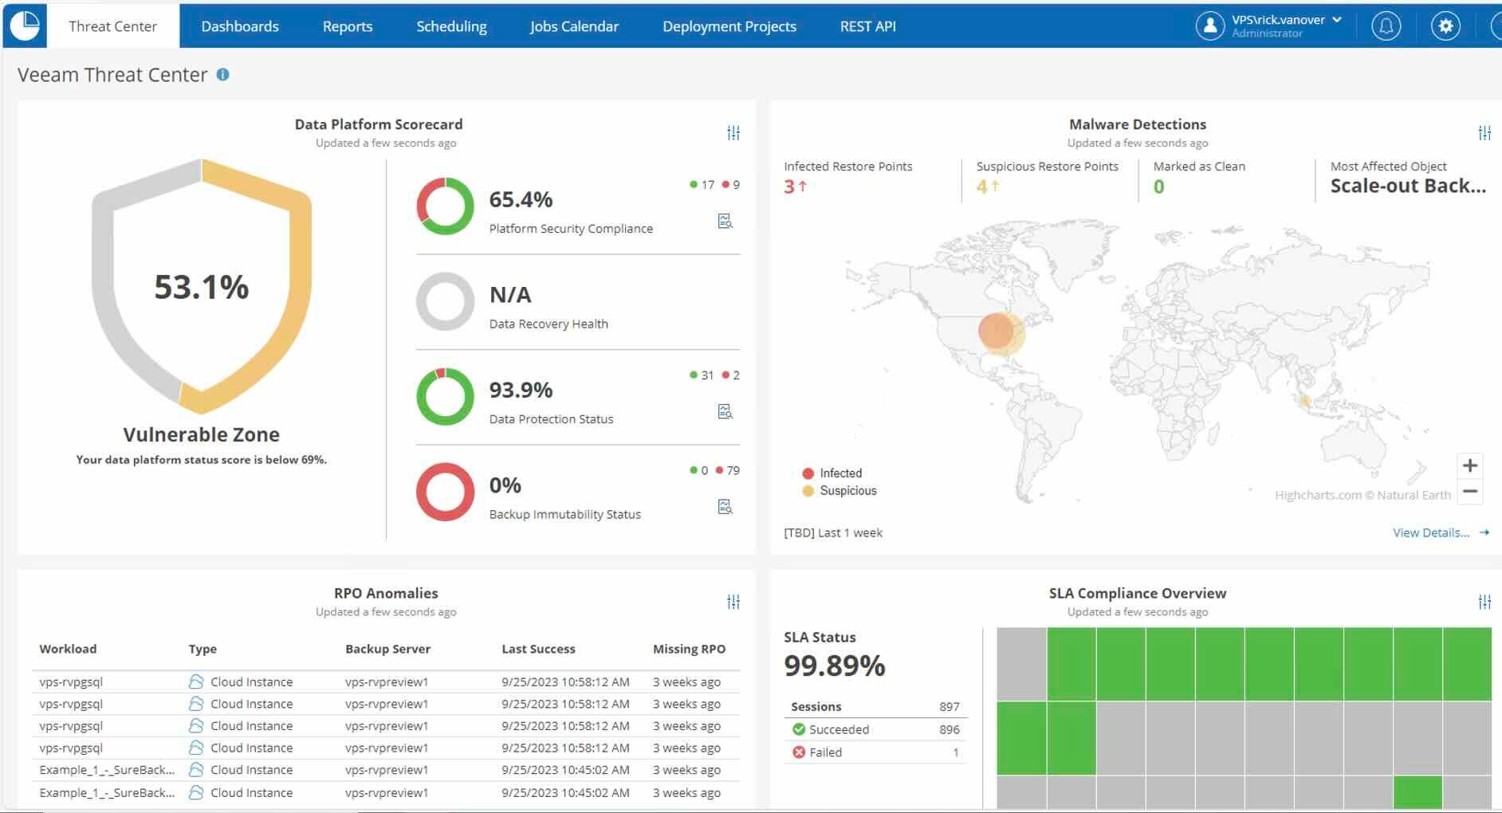Screen dimensions: 1502x813
Task: Open the Dashboards tab
Action: pos(240,26)
